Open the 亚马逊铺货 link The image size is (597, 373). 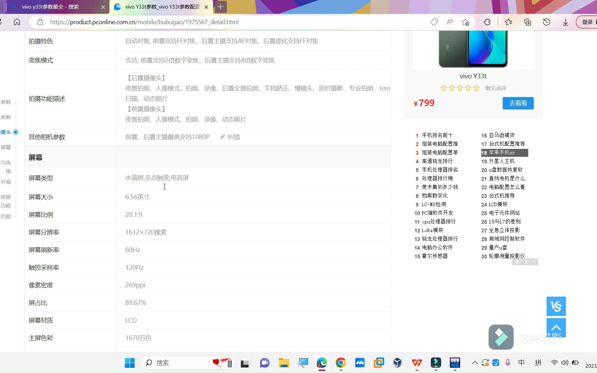point(502,135)
